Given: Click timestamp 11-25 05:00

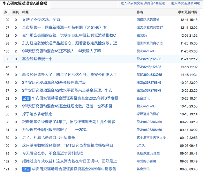Looking at the screenshot, I should 189,51.
